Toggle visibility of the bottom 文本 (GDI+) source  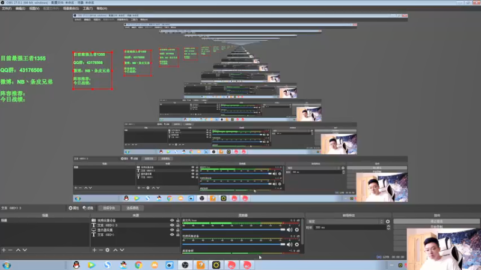coord(172,235)
